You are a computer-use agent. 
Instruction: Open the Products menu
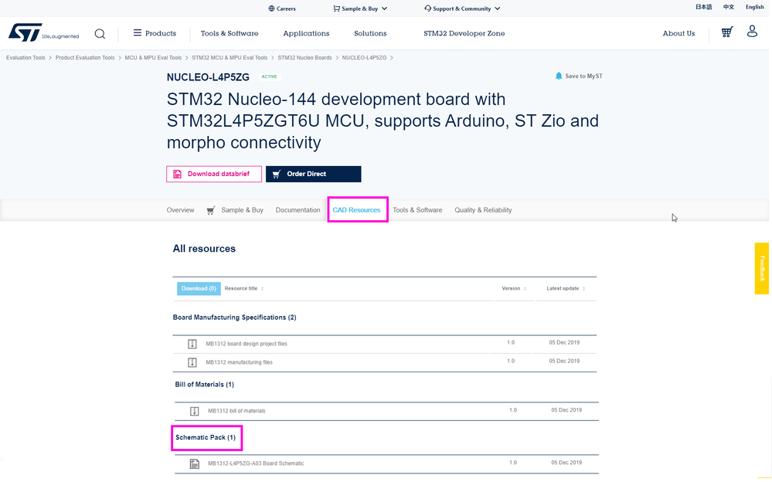155,33
